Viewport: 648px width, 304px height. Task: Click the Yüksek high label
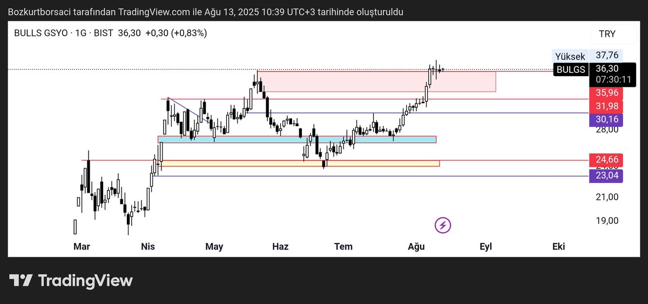(x=570, y=56)
